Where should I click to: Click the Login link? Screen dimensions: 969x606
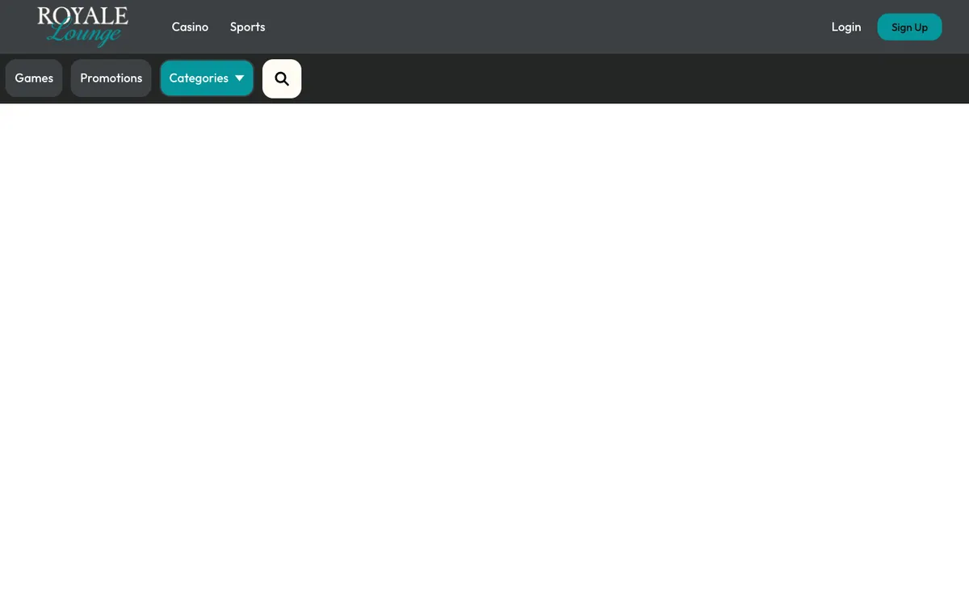pos(846,27)
